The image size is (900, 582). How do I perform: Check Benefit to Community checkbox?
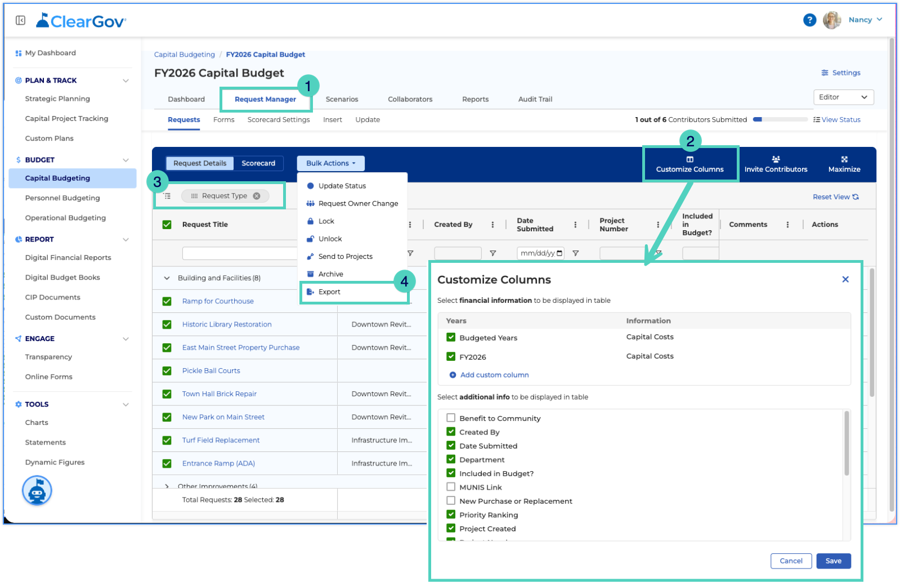[451, 418]
